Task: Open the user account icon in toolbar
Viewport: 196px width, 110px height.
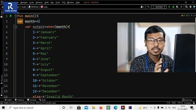Action: [142, 7]
